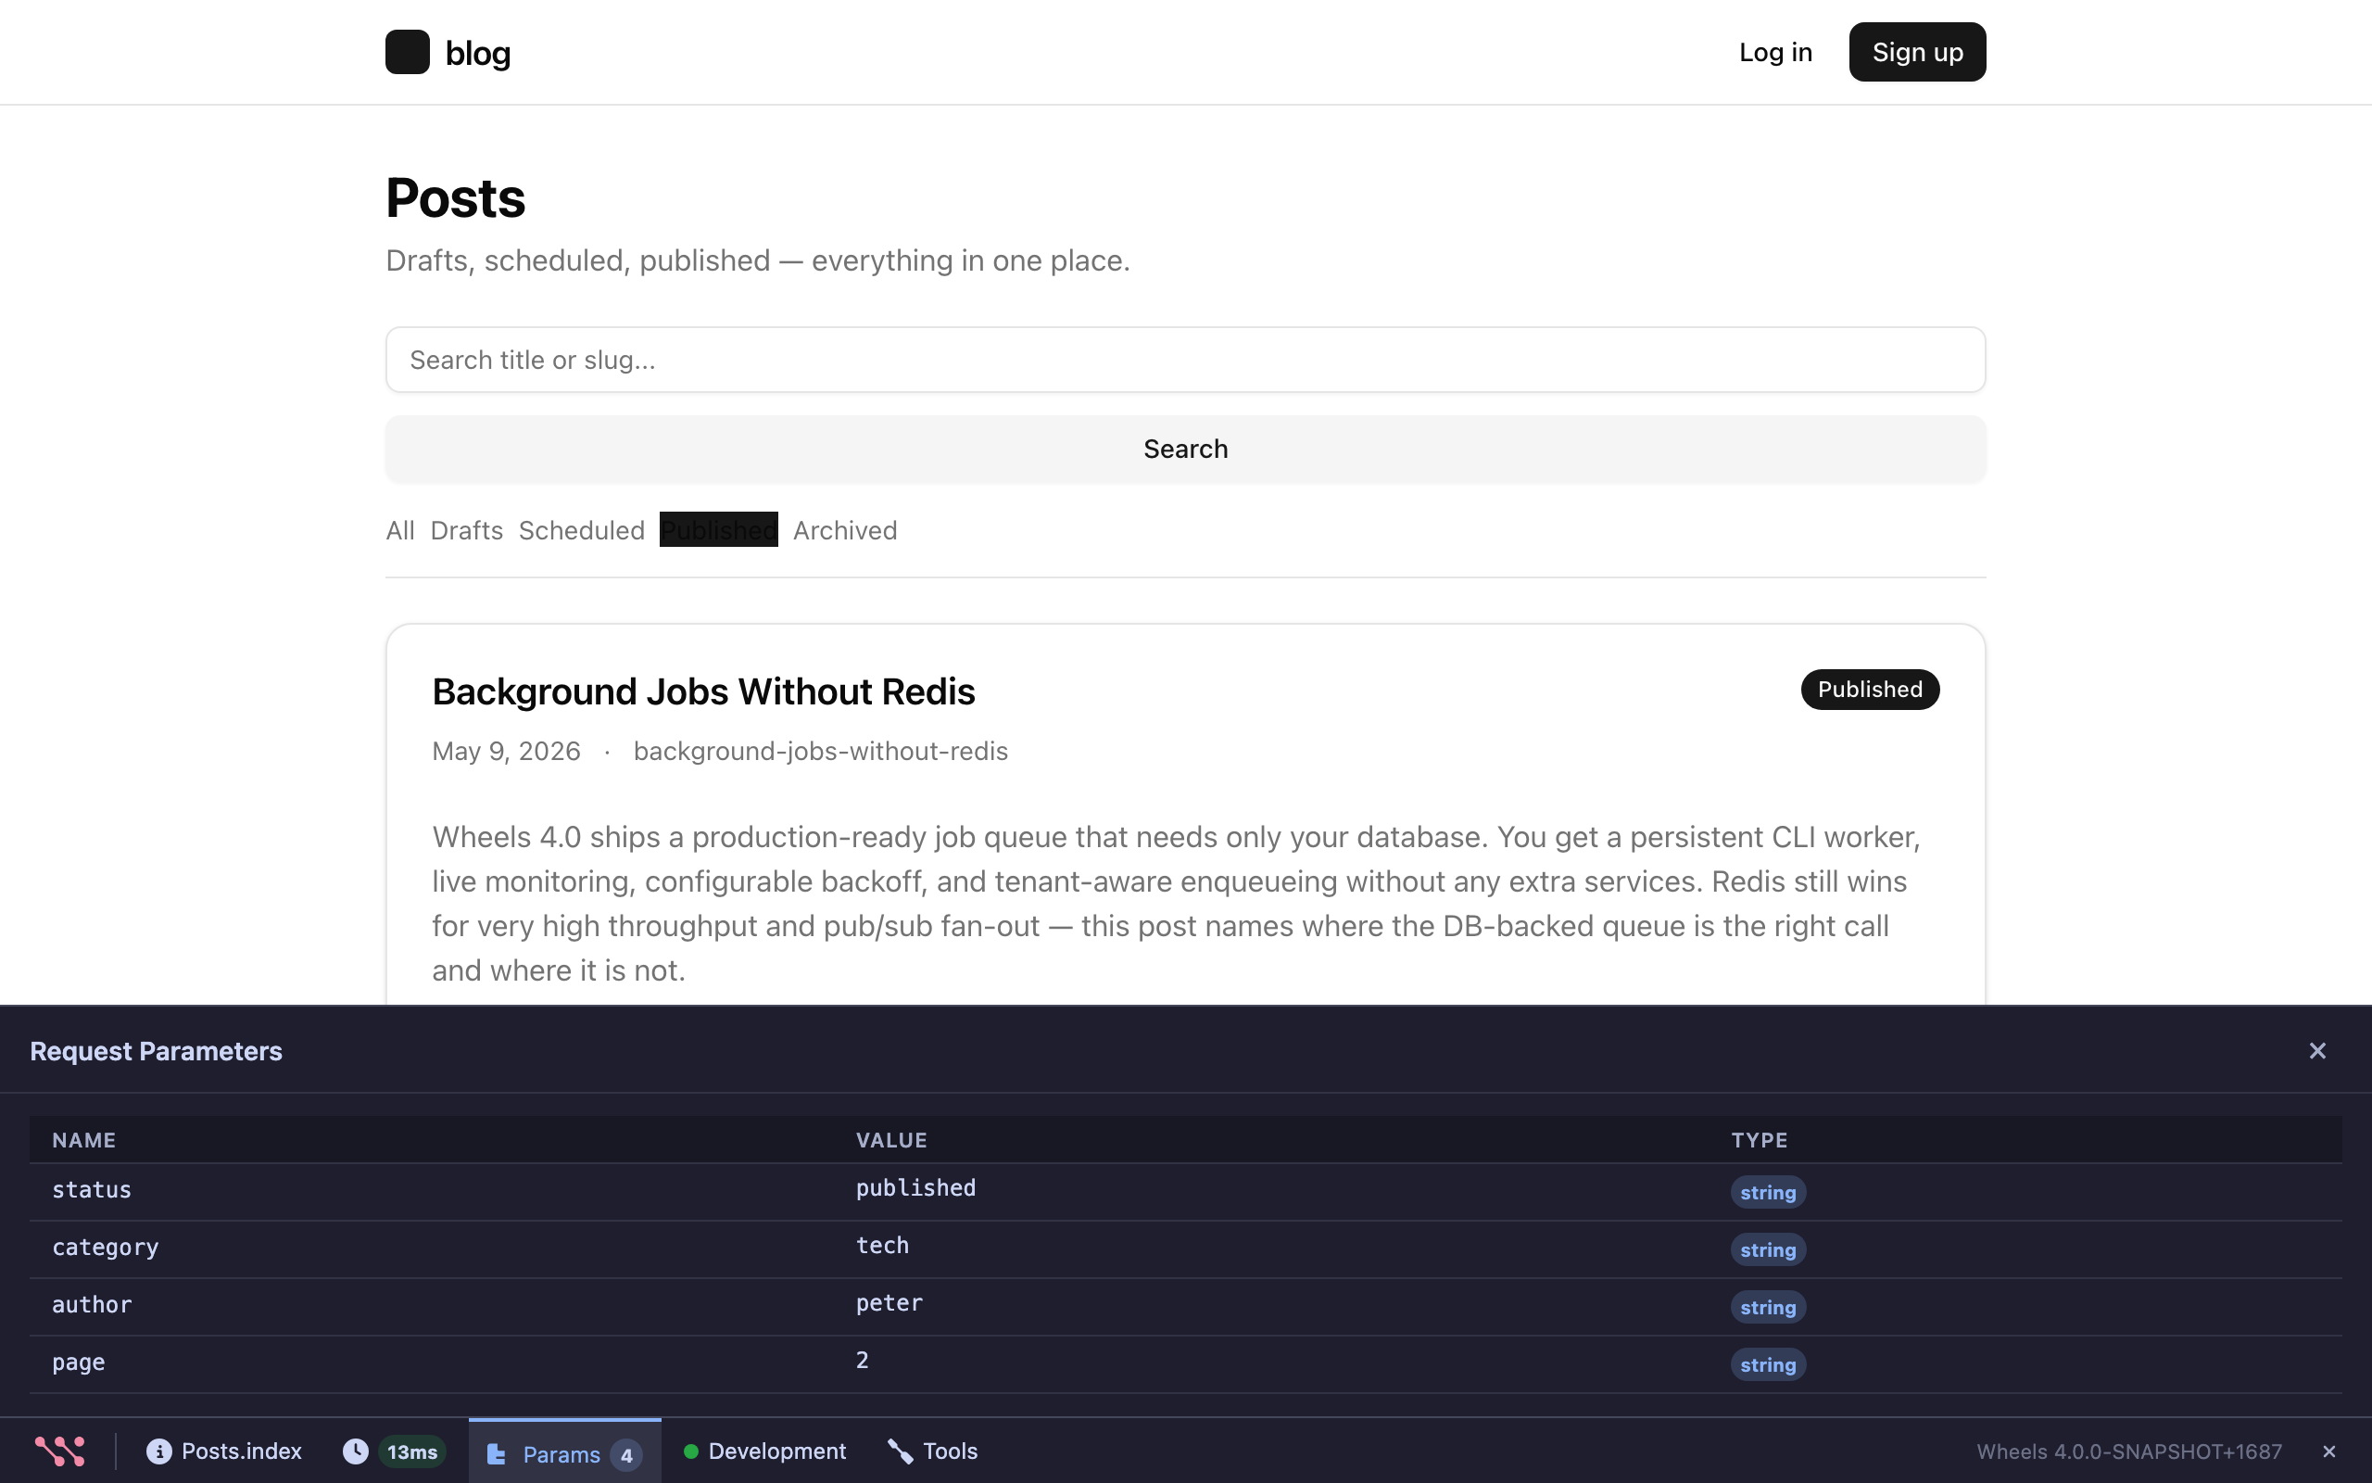The width and height of the screenshot is (2372, 1483).
Task: Click the background-jobs-without-redis slug text
Action: (820, 752)
